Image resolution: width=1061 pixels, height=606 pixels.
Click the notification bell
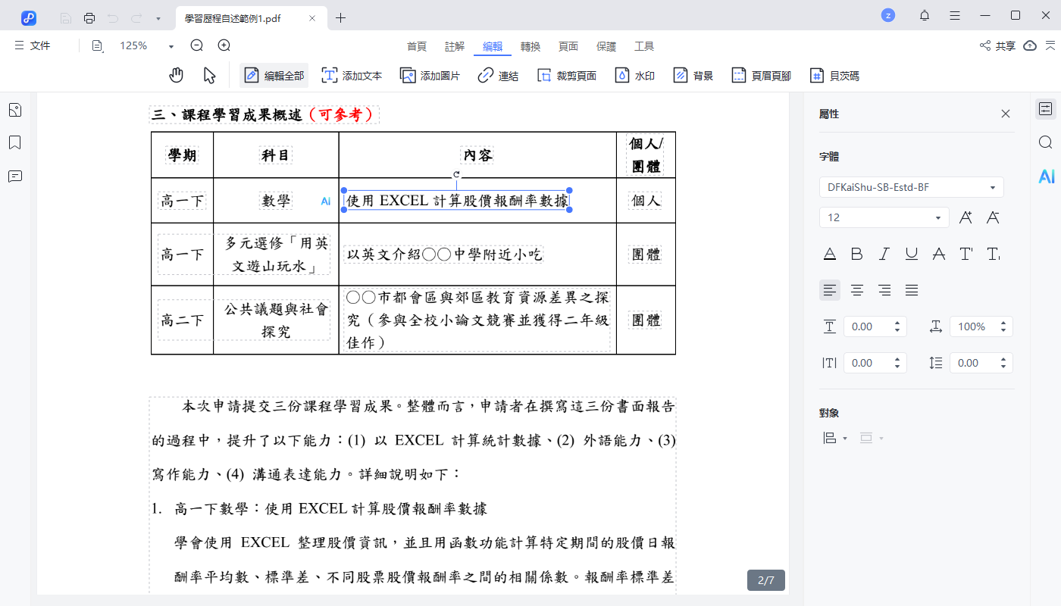925,16
